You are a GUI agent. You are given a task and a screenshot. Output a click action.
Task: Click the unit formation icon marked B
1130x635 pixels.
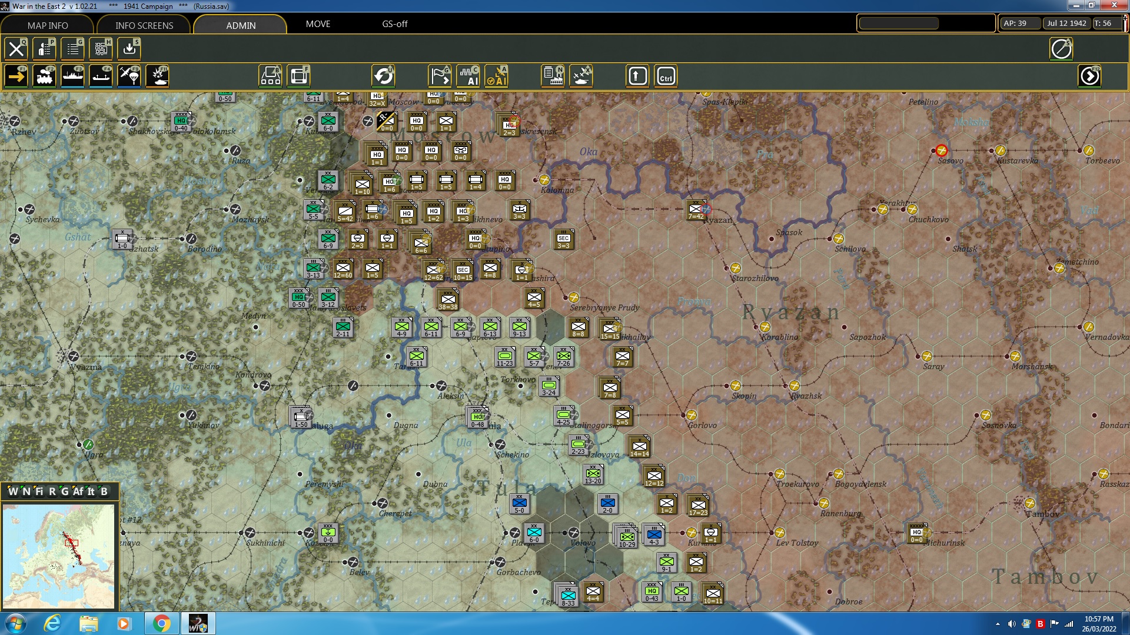(271, 76)
